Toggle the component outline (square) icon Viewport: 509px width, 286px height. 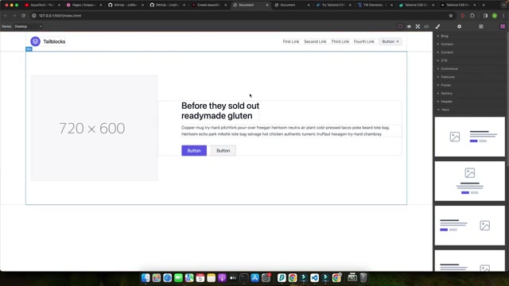click(400, 26)
